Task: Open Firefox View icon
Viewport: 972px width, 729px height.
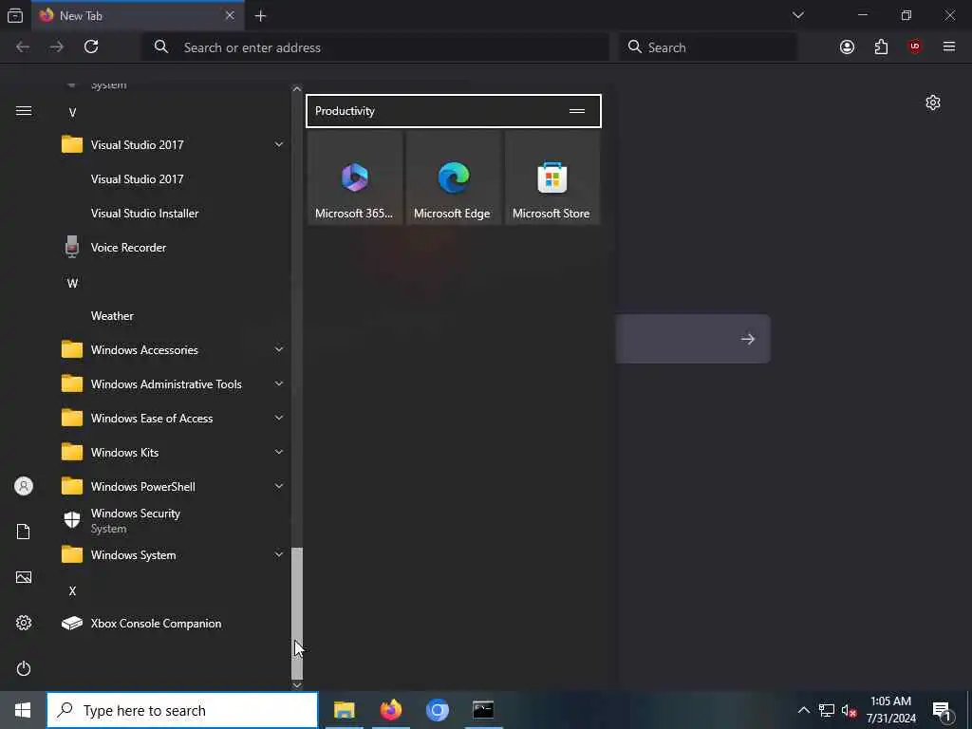Action: [15, 15]
